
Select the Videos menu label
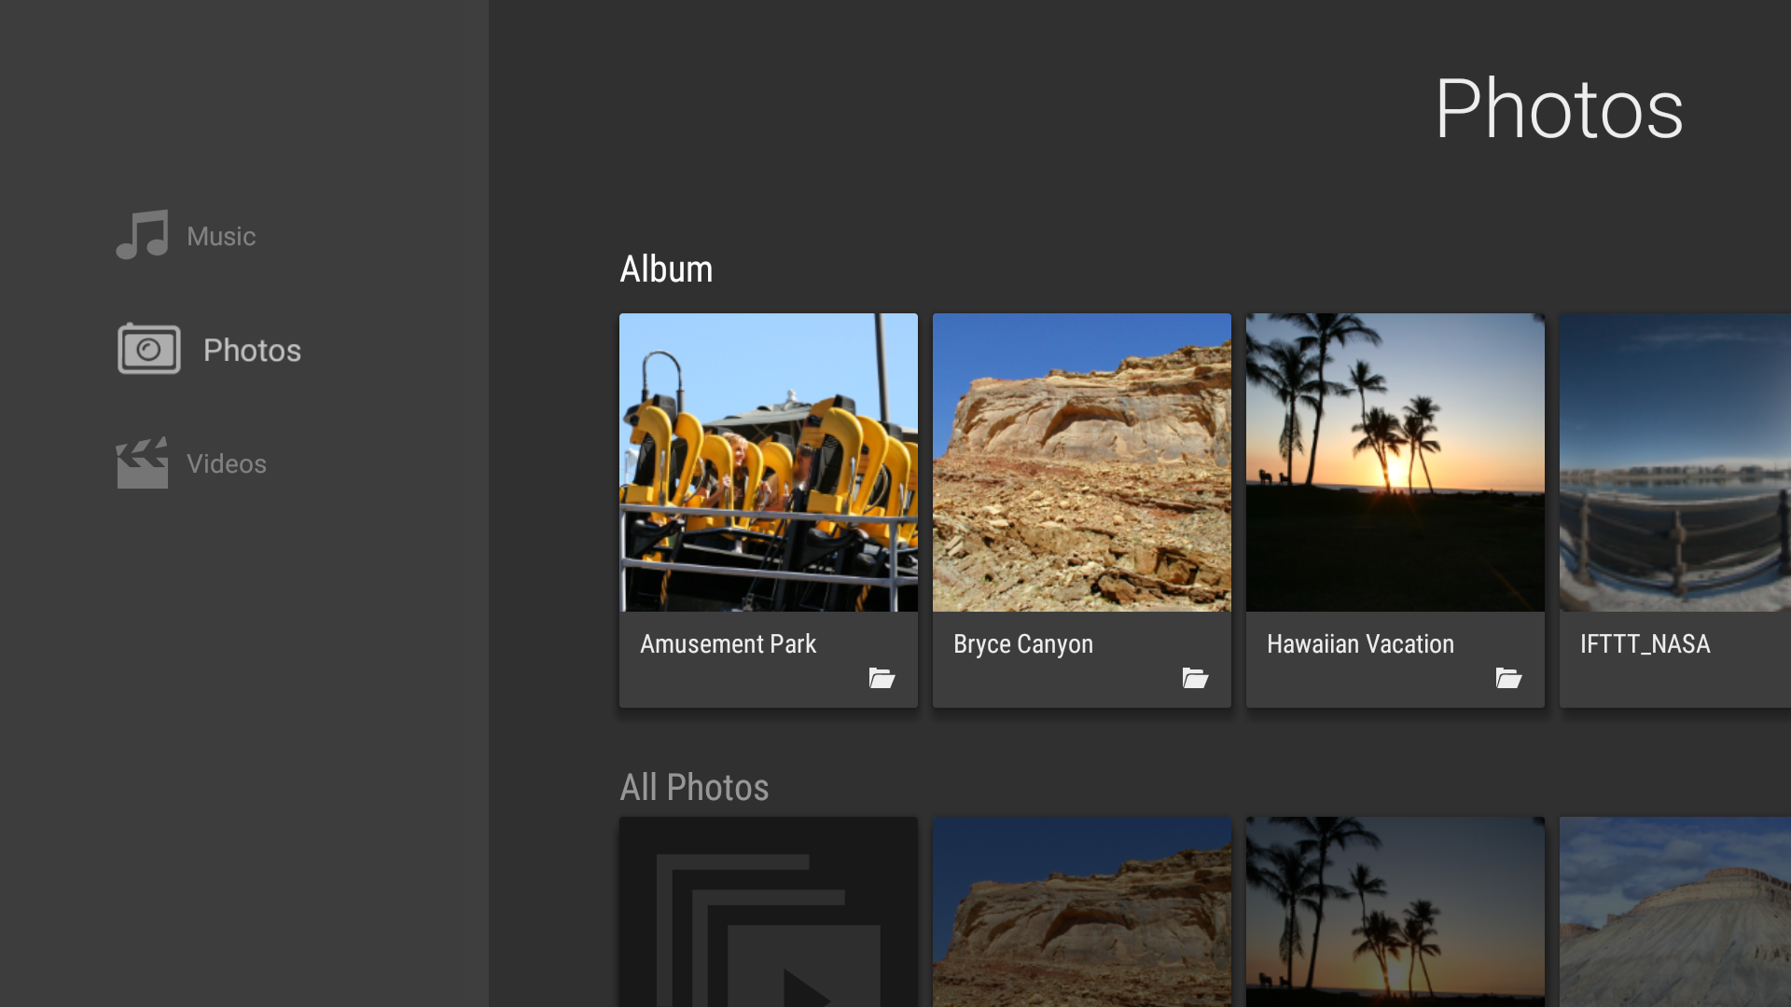coord(227,464)
